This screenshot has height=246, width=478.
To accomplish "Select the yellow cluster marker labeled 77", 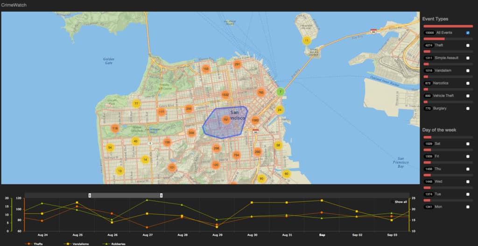I will 136,103.
